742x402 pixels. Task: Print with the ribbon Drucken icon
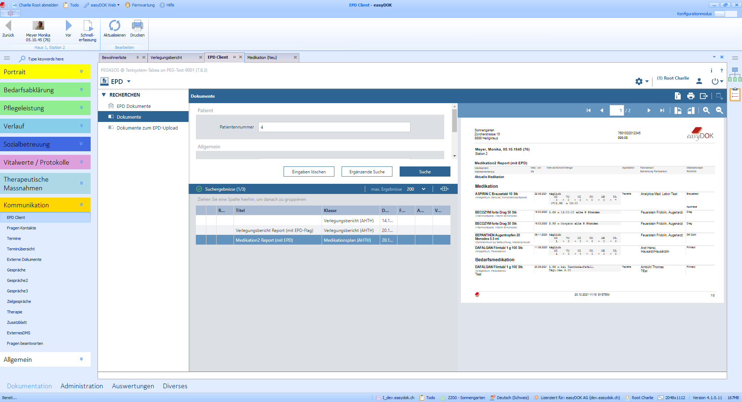[x=137, y=26]
